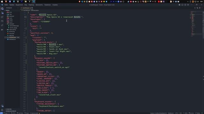Expand the shader folder in Explorer
The image size is (204, 114).
click(11, 20)
